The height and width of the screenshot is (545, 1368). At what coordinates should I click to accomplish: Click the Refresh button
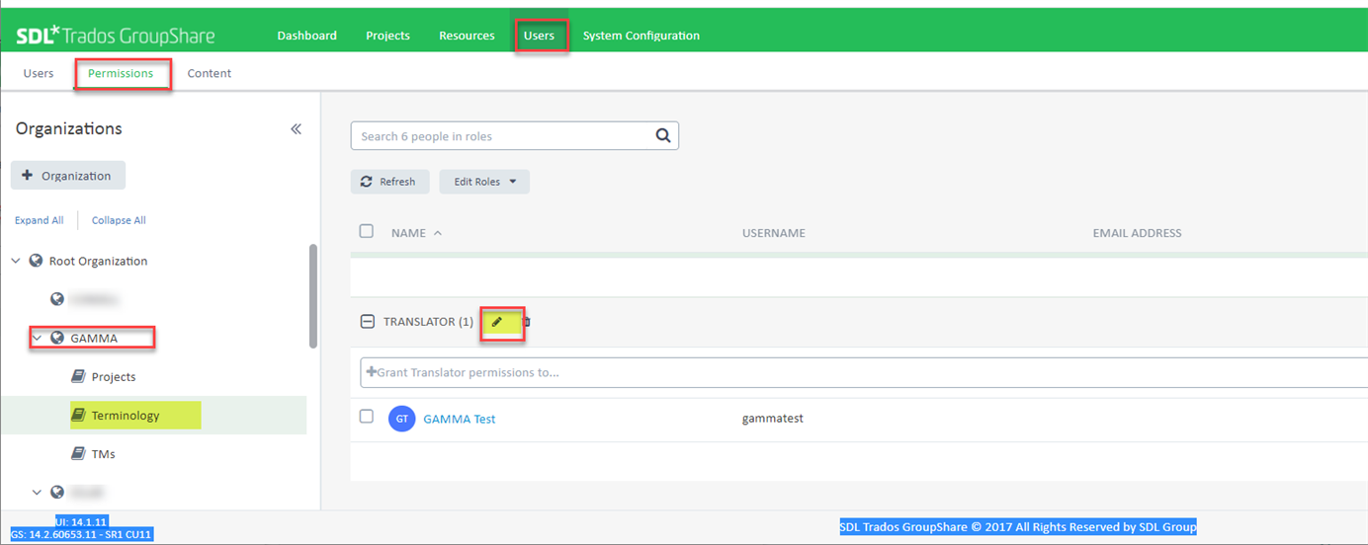(389, 182)
